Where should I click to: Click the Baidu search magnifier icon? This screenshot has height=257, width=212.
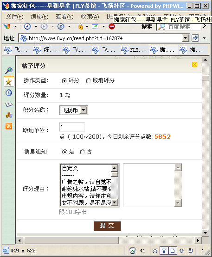click(x=162, y=27)
